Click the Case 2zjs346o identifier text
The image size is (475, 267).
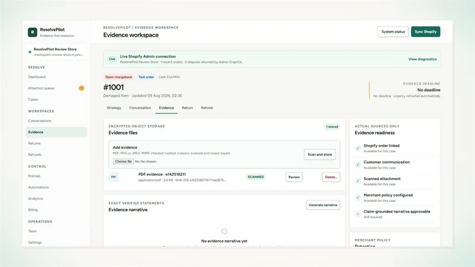click(x=169, y=77)
